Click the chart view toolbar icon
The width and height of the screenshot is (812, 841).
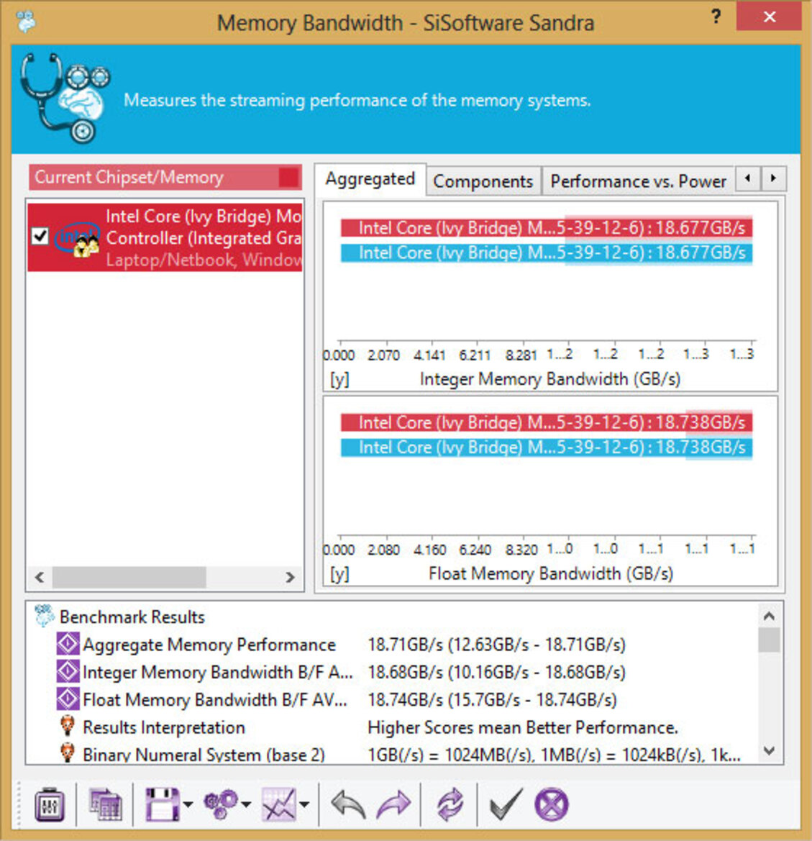pos(279,804)
